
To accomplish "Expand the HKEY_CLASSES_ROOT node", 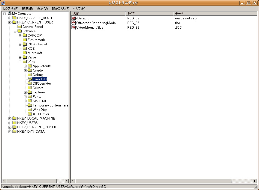I will [x=10, y=18].
